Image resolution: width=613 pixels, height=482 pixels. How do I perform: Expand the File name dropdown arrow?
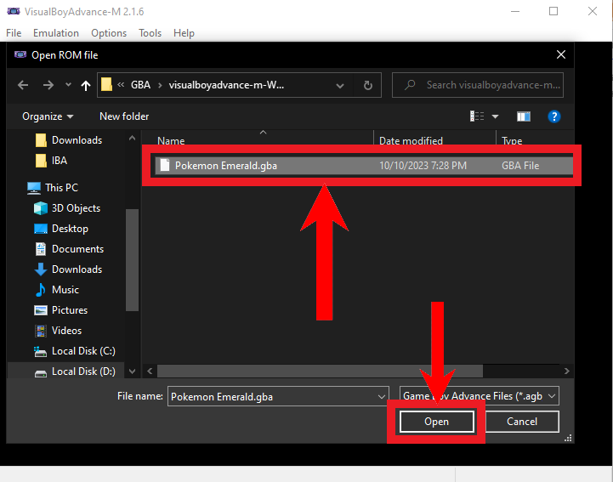click(382, 397)
